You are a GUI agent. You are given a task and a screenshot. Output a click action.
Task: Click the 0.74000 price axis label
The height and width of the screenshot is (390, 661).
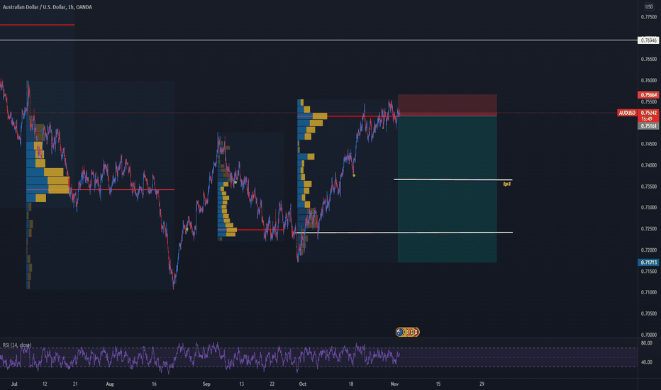[x=648, y=165]
